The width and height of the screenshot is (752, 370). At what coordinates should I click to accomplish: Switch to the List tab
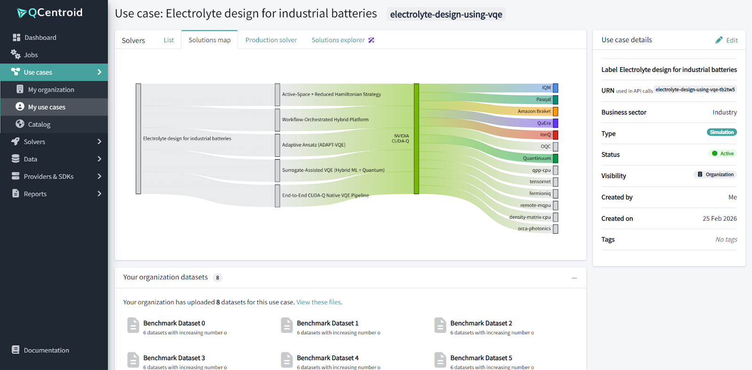[x=168, y=40]
